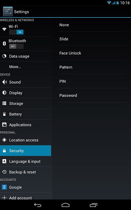Choose PIN lock option
131x210 pixels.
click(92, 81)
